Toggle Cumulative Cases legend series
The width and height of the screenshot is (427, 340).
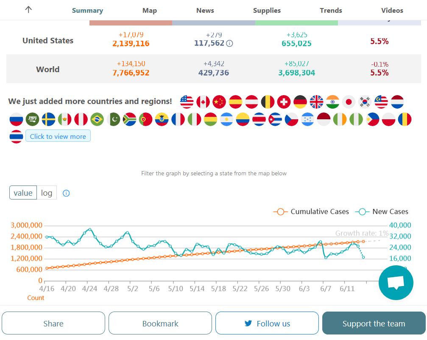(x=312, y=211)
